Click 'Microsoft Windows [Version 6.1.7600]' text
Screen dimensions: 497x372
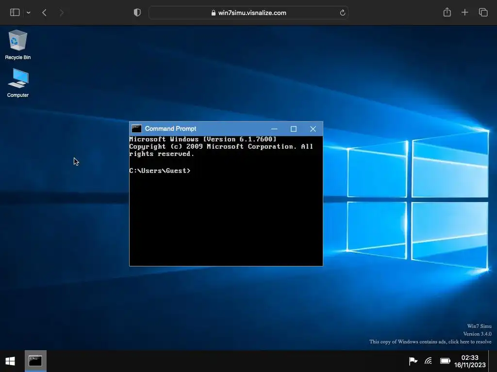tap(203, 139)
